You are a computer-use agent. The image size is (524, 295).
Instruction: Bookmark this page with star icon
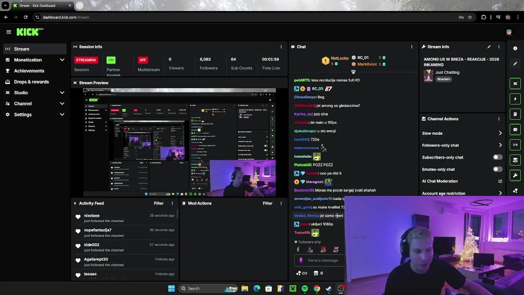point(470,17)
